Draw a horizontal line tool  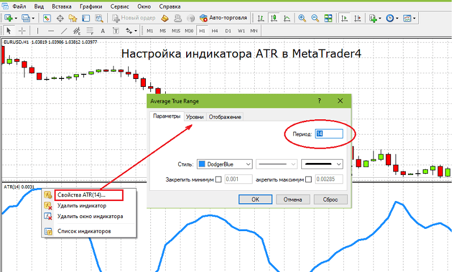click(x=51, y=31)
